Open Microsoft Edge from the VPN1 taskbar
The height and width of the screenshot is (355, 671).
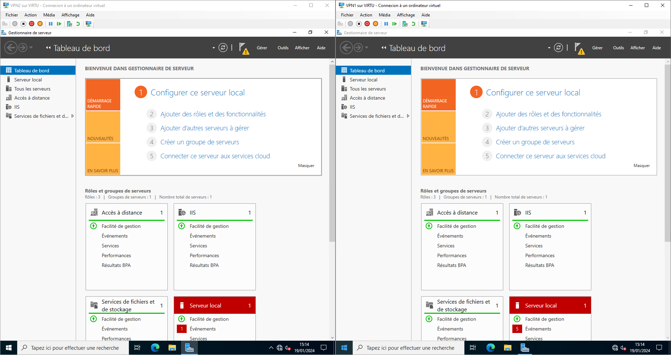pyautogui.click(x=490, y=348)
